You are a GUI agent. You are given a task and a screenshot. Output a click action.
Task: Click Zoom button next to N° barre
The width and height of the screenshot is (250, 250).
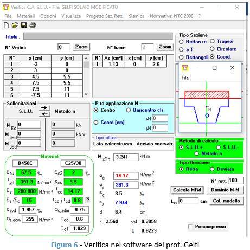[x=165, y=47]
